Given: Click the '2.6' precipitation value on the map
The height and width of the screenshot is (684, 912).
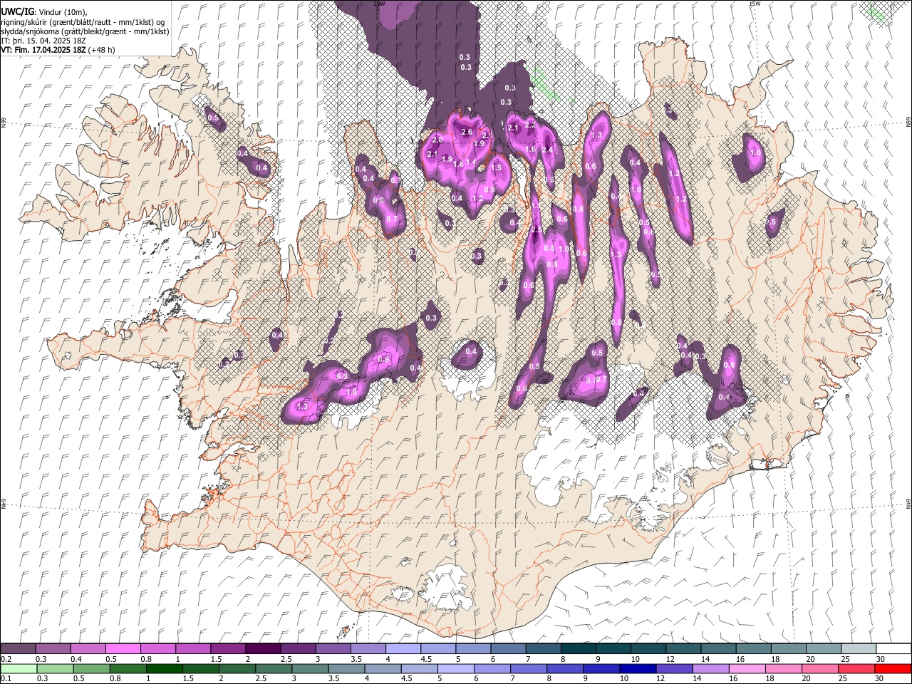Looking at the screenshot, I should (x=467, y=133).
